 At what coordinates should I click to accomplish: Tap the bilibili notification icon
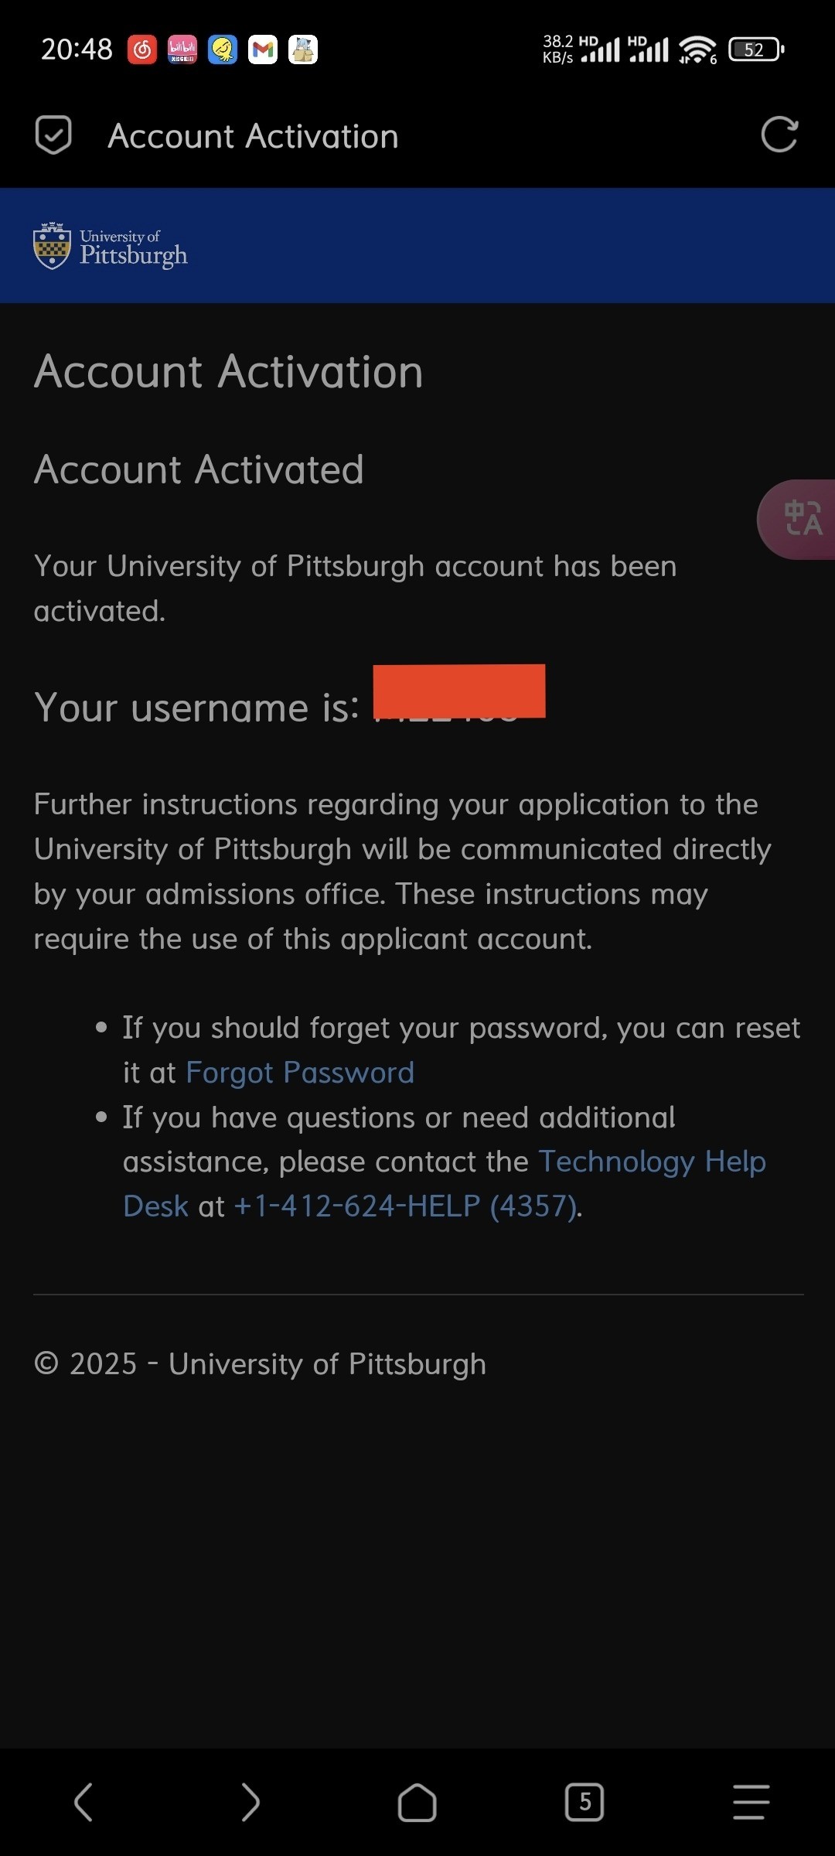tap(182, 49)
